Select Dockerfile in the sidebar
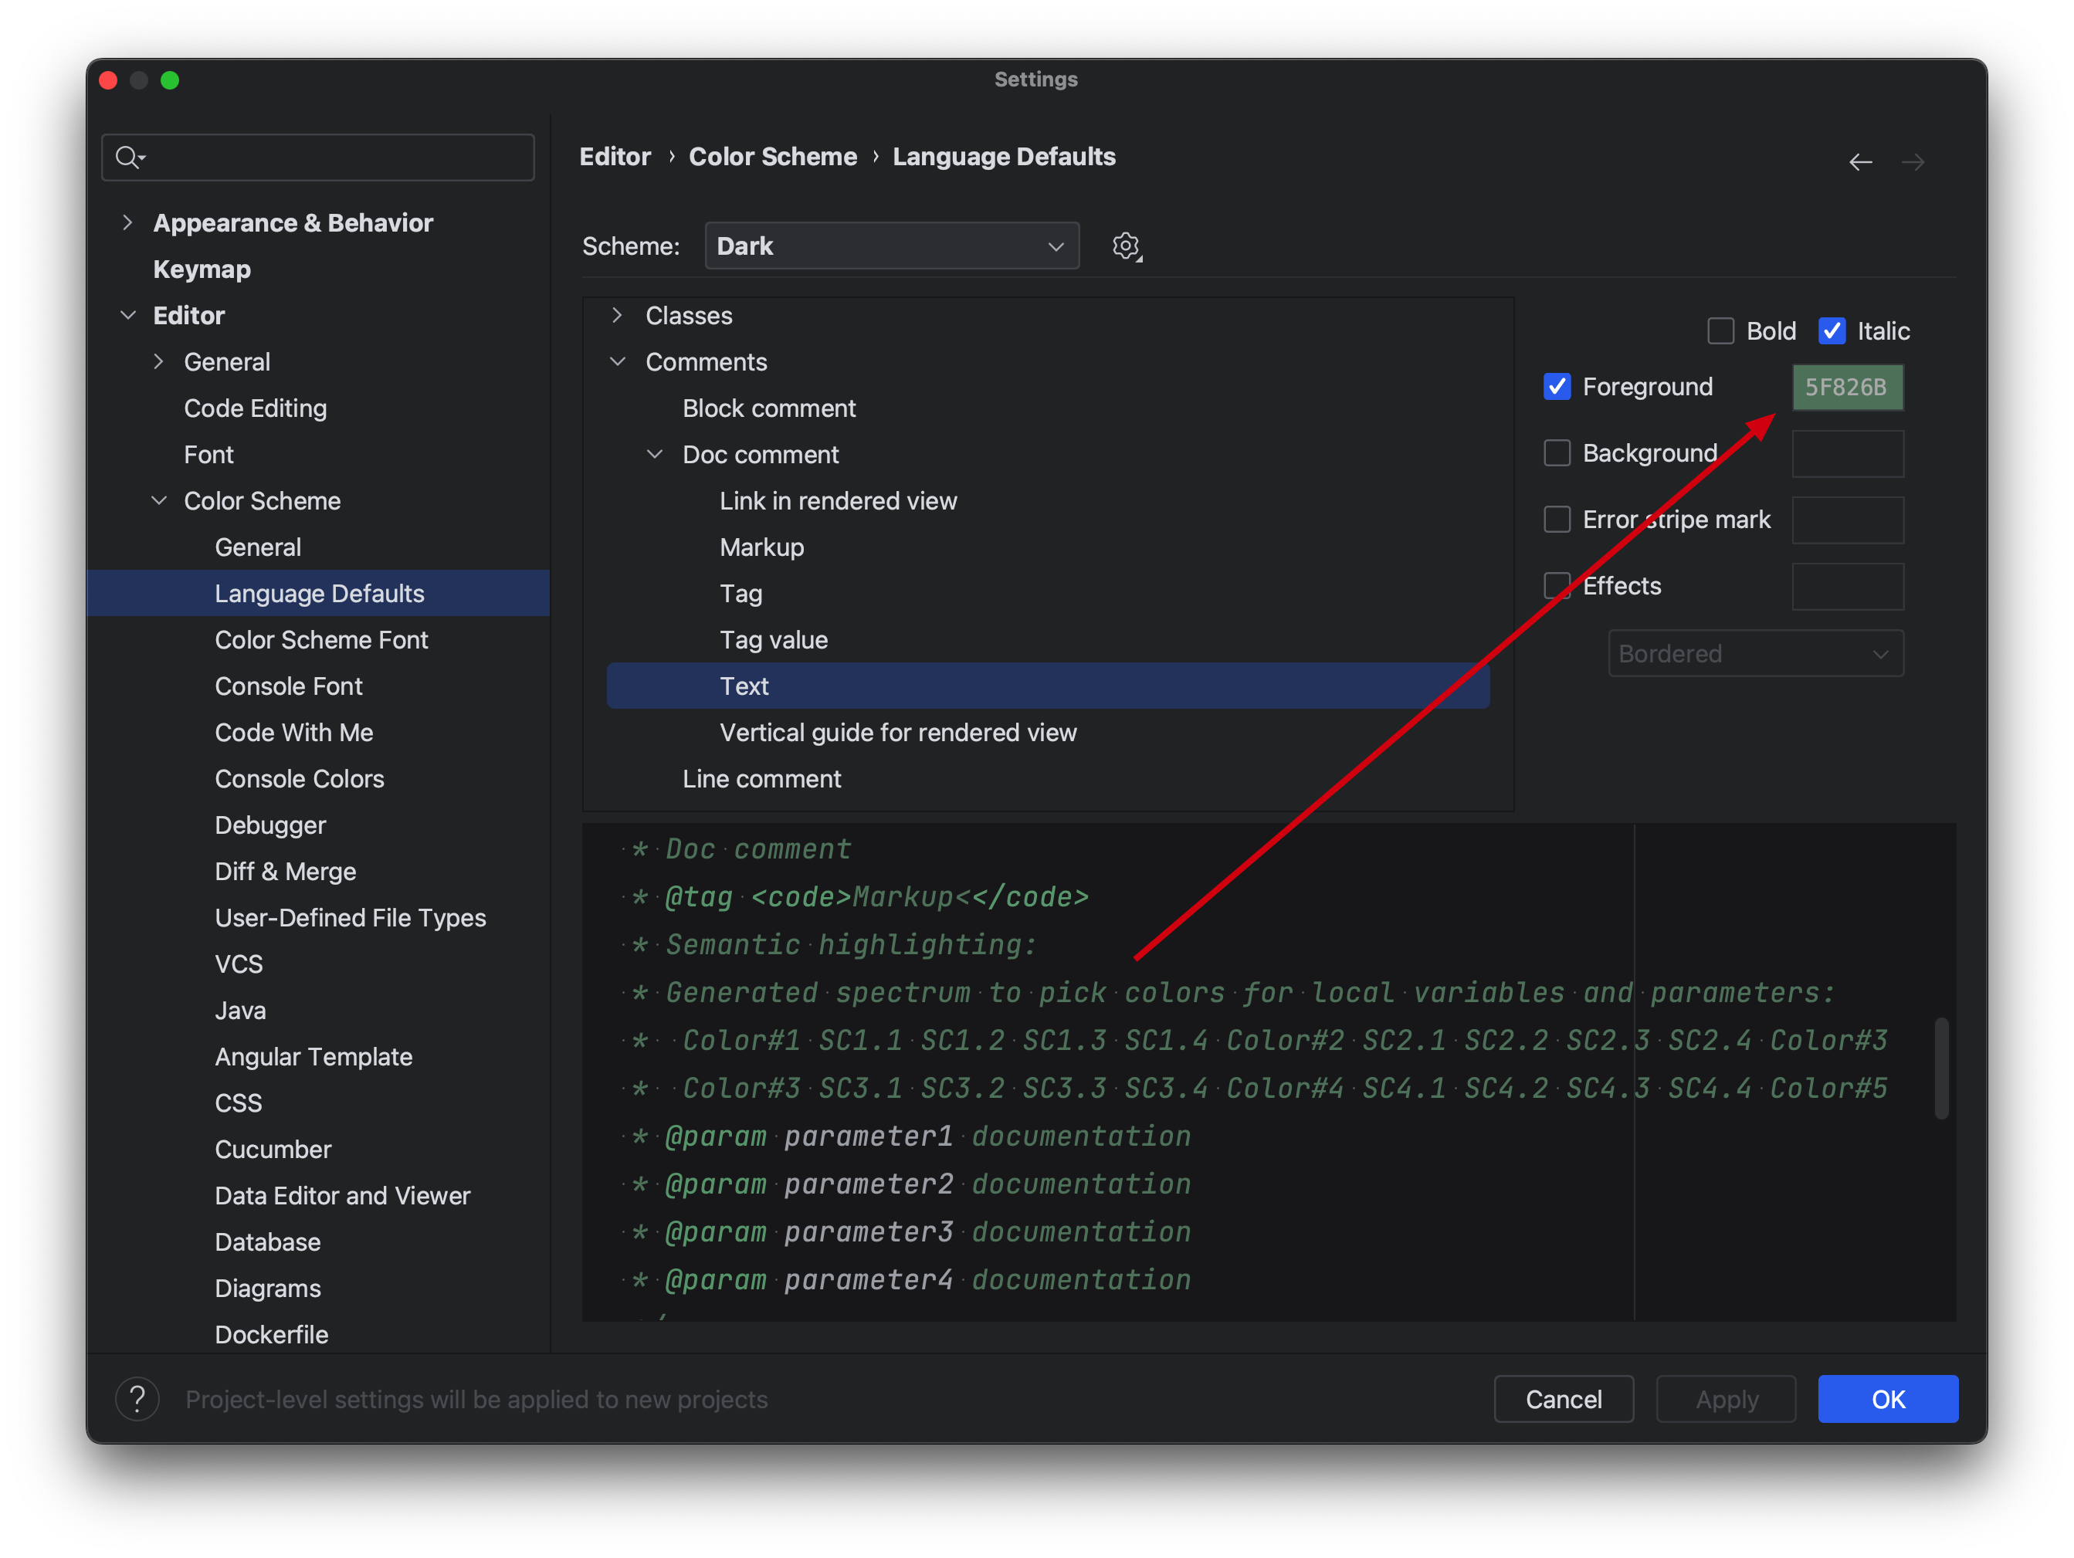2074x1558 pixels. click(x=271, y=1334)
